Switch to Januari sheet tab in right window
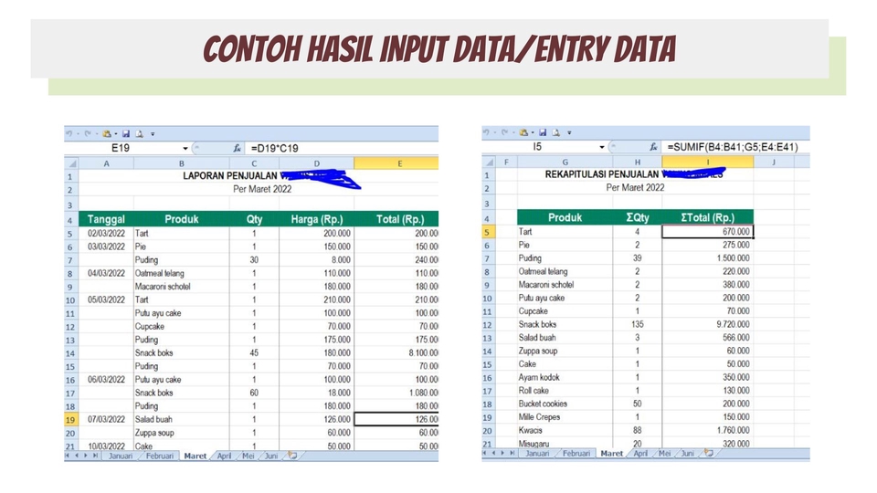Viewport: 877px width, 493px height. click(537, 454)
